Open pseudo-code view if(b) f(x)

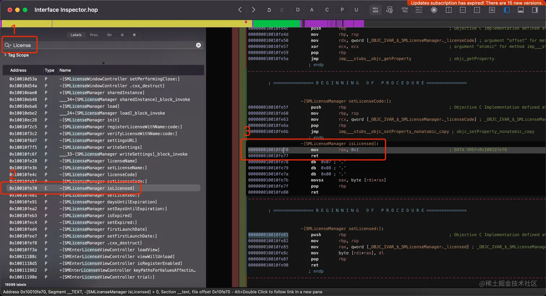(x=405, y=10)
